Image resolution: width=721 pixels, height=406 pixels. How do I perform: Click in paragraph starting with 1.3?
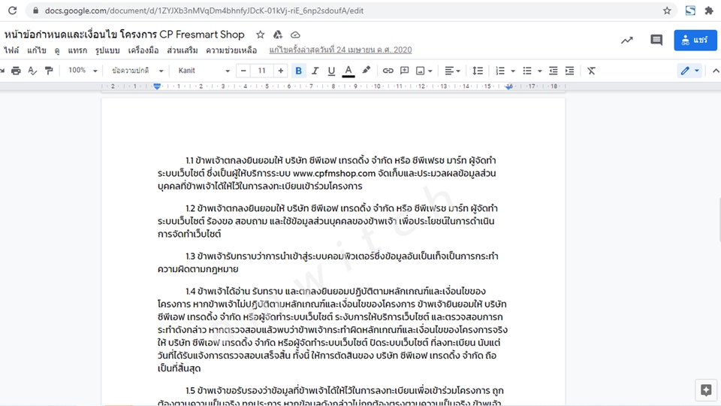(x=328, y=262)
